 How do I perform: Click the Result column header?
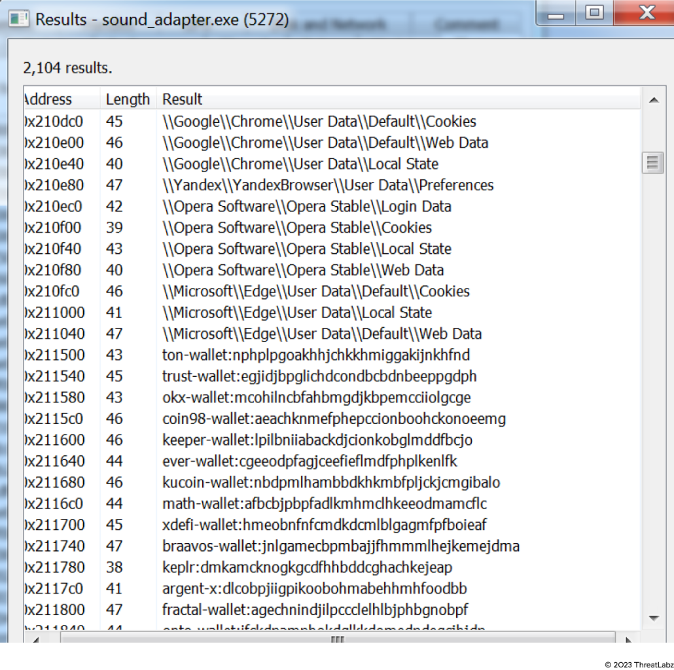click(183, 99)
